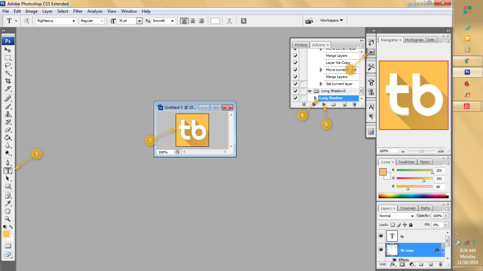483x271 pixels.
Task: Select the Horizontal Type tool
Action: [x=8, y=170]
